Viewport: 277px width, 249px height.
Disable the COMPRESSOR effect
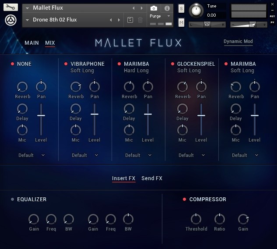point(184,199)
